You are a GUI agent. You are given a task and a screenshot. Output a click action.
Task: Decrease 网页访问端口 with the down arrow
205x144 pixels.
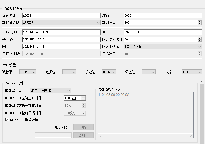click(x=200, y=40)
